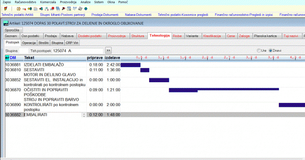Open the Analize menu
Image resolution: width=305 pixels, height=160 pixels.
[x=85, y=2]
